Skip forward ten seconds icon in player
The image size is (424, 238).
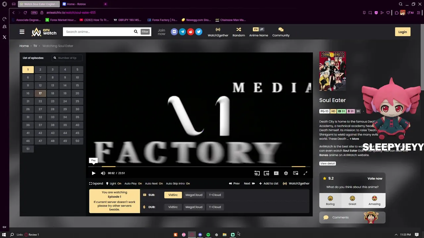point(266,173)
